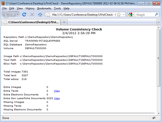The width and height of the screenshot is (162, 122).
Task: Click the Image Path value
Action: 61,56
